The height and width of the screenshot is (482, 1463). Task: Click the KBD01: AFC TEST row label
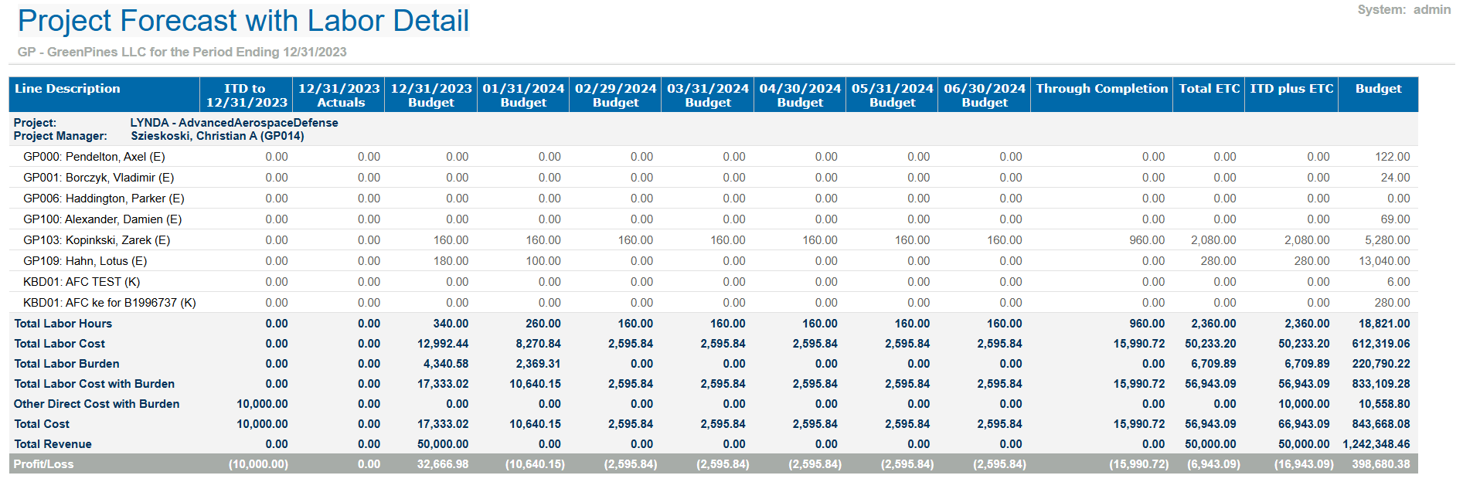[x=82, y=282]
